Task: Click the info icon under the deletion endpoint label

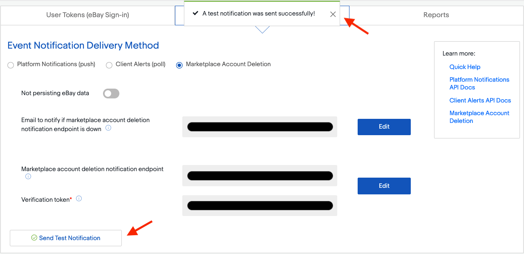Action: tap(28, 176)
